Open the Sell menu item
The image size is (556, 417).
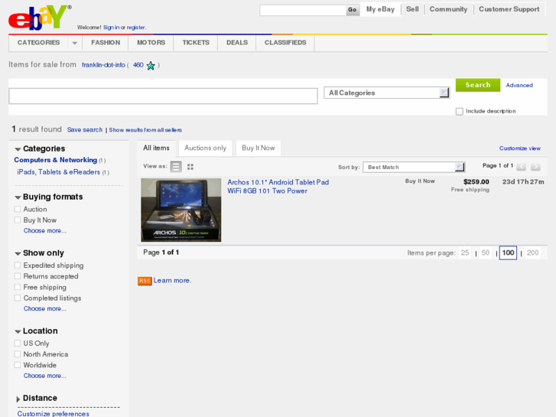click(x=412, y=9)
